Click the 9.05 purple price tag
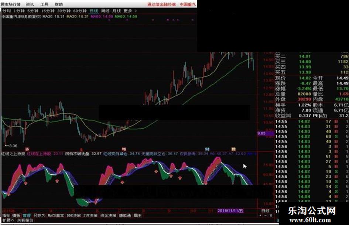This screenshot has width=349, height=225. coord(265,133)
